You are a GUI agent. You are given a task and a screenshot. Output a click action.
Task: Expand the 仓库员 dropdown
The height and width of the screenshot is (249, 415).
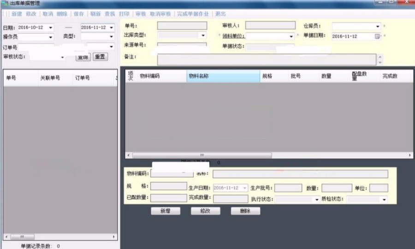(378, 26)
